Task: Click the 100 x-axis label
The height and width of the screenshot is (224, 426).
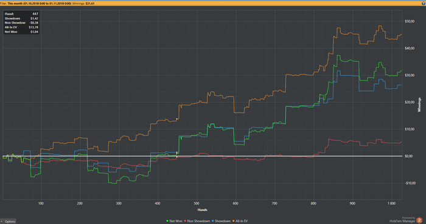Action: coord(41,203)
